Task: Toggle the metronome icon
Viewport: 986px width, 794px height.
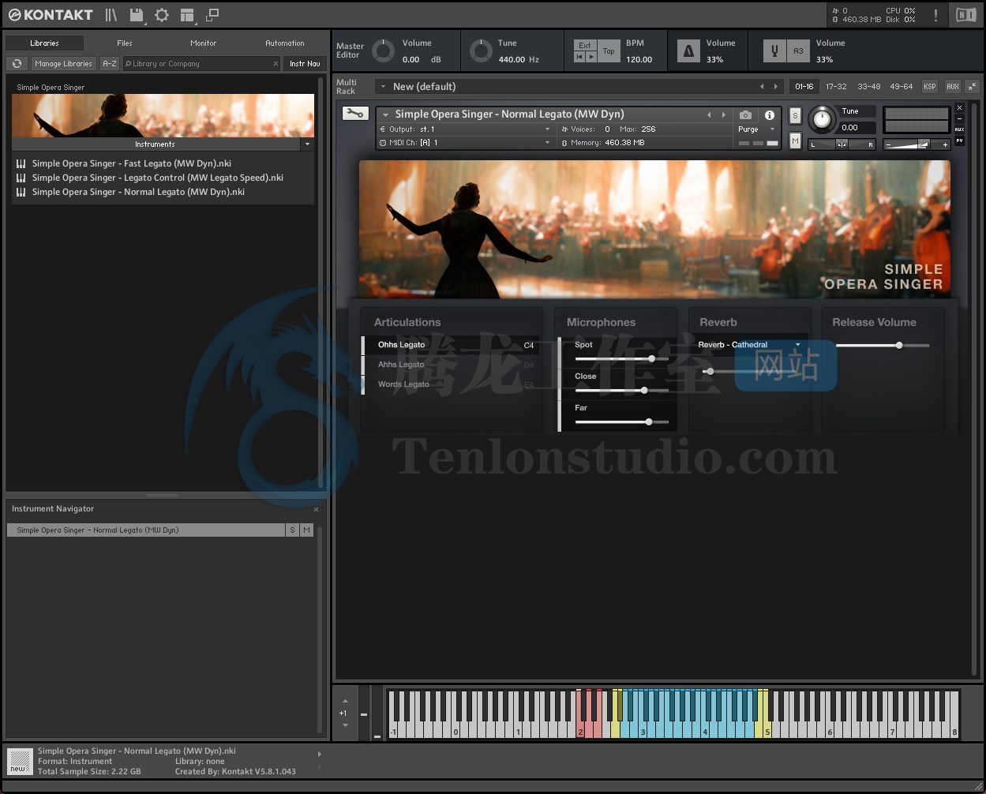Action: click(x=688, y=51)
